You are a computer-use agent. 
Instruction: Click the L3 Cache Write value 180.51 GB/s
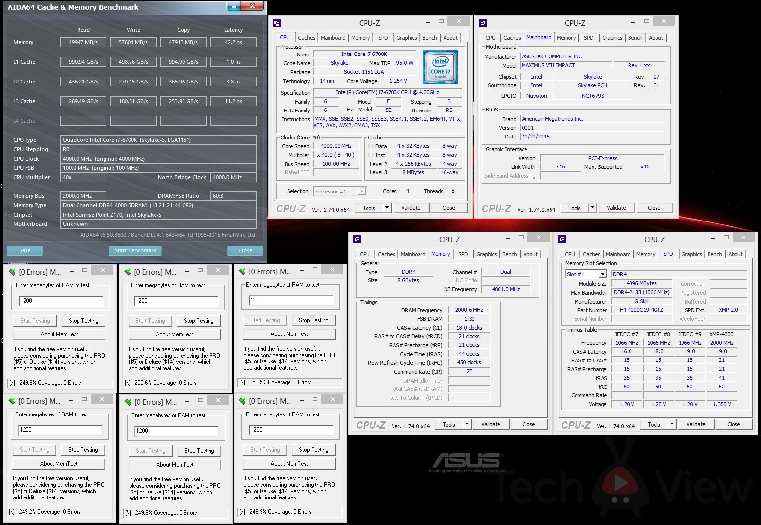pyautogui.click(x=133, y=102)
